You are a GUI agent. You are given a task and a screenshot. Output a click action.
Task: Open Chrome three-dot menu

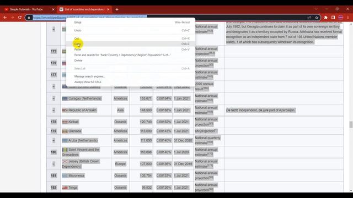coord(348,18)
